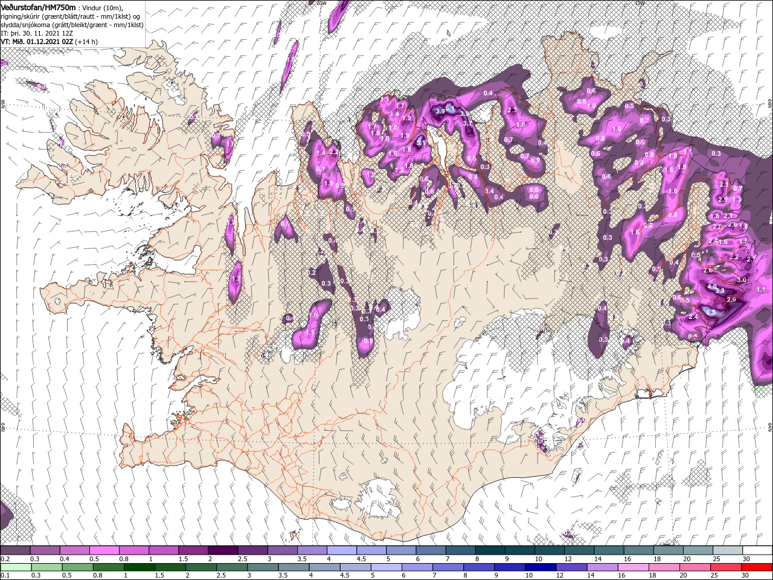
Task: Select the lower pink swatch between 16 and 18
Action: [x=632, y=567]
